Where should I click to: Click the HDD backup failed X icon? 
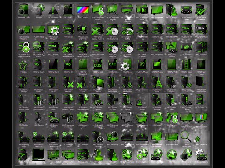coord(97,30)
